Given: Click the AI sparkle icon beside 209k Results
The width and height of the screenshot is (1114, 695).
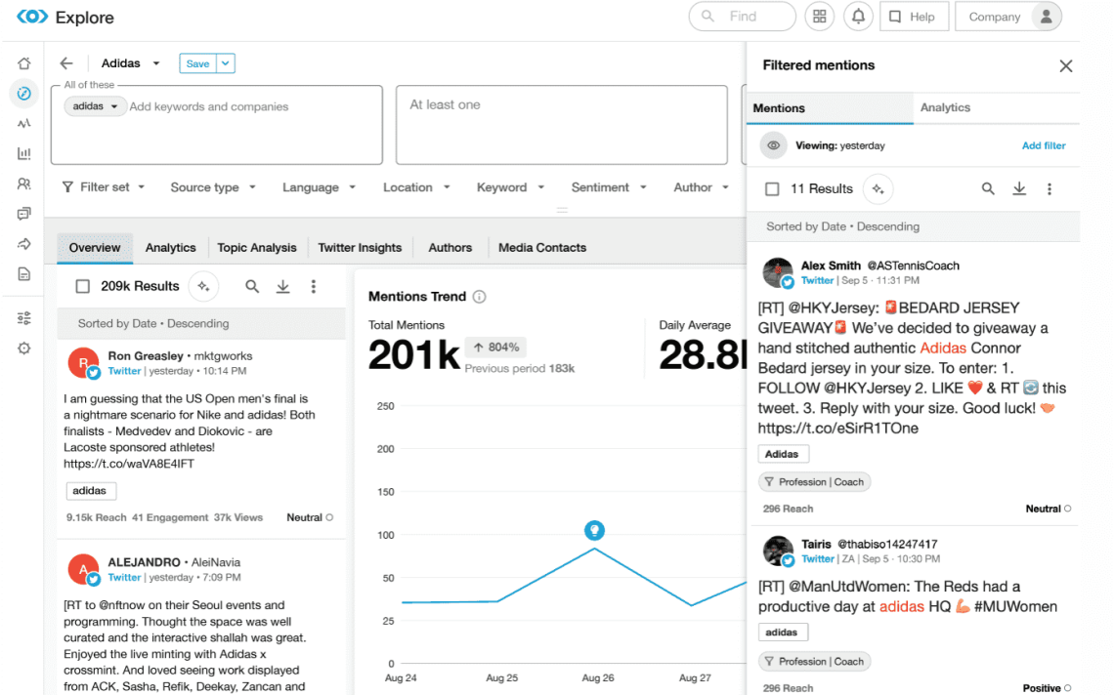Looking at the screenshot, I should 203,286.
